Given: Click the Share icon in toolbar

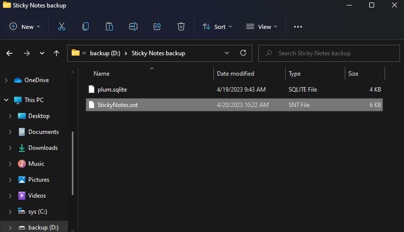Looking at the screenshot, I should 157,26.
